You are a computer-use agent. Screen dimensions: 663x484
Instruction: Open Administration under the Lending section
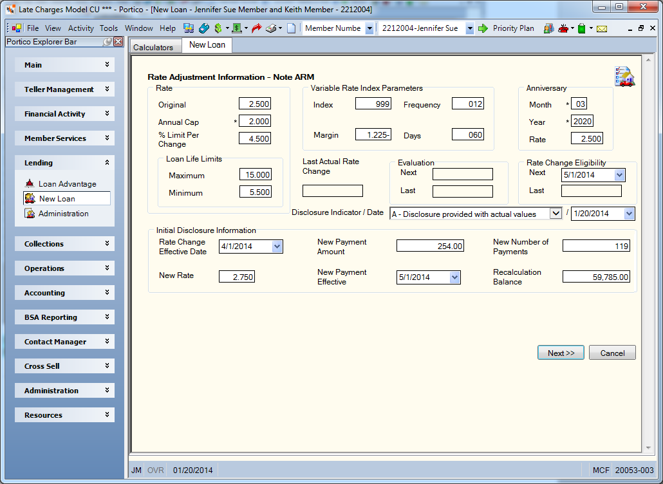[x=64, y=214]
